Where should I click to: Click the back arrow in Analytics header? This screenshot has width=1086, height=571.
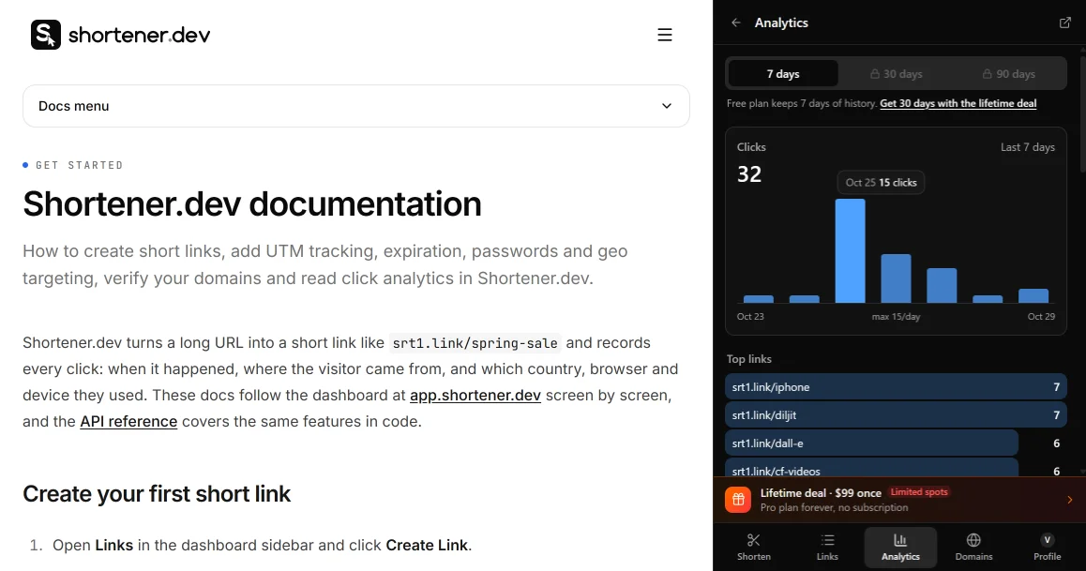point(735,23)
